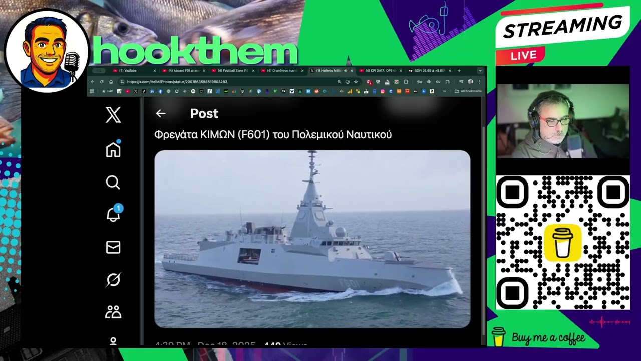Switch to the SOFI 26.55 tab
The image size is (641, 361).
tap(430, 71)
